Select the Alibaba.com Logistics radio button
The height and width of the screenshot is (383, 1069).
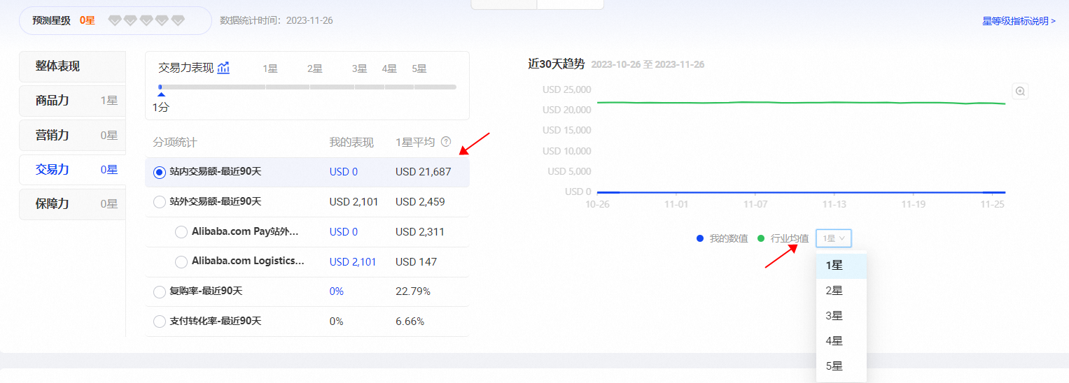[181, 262]
